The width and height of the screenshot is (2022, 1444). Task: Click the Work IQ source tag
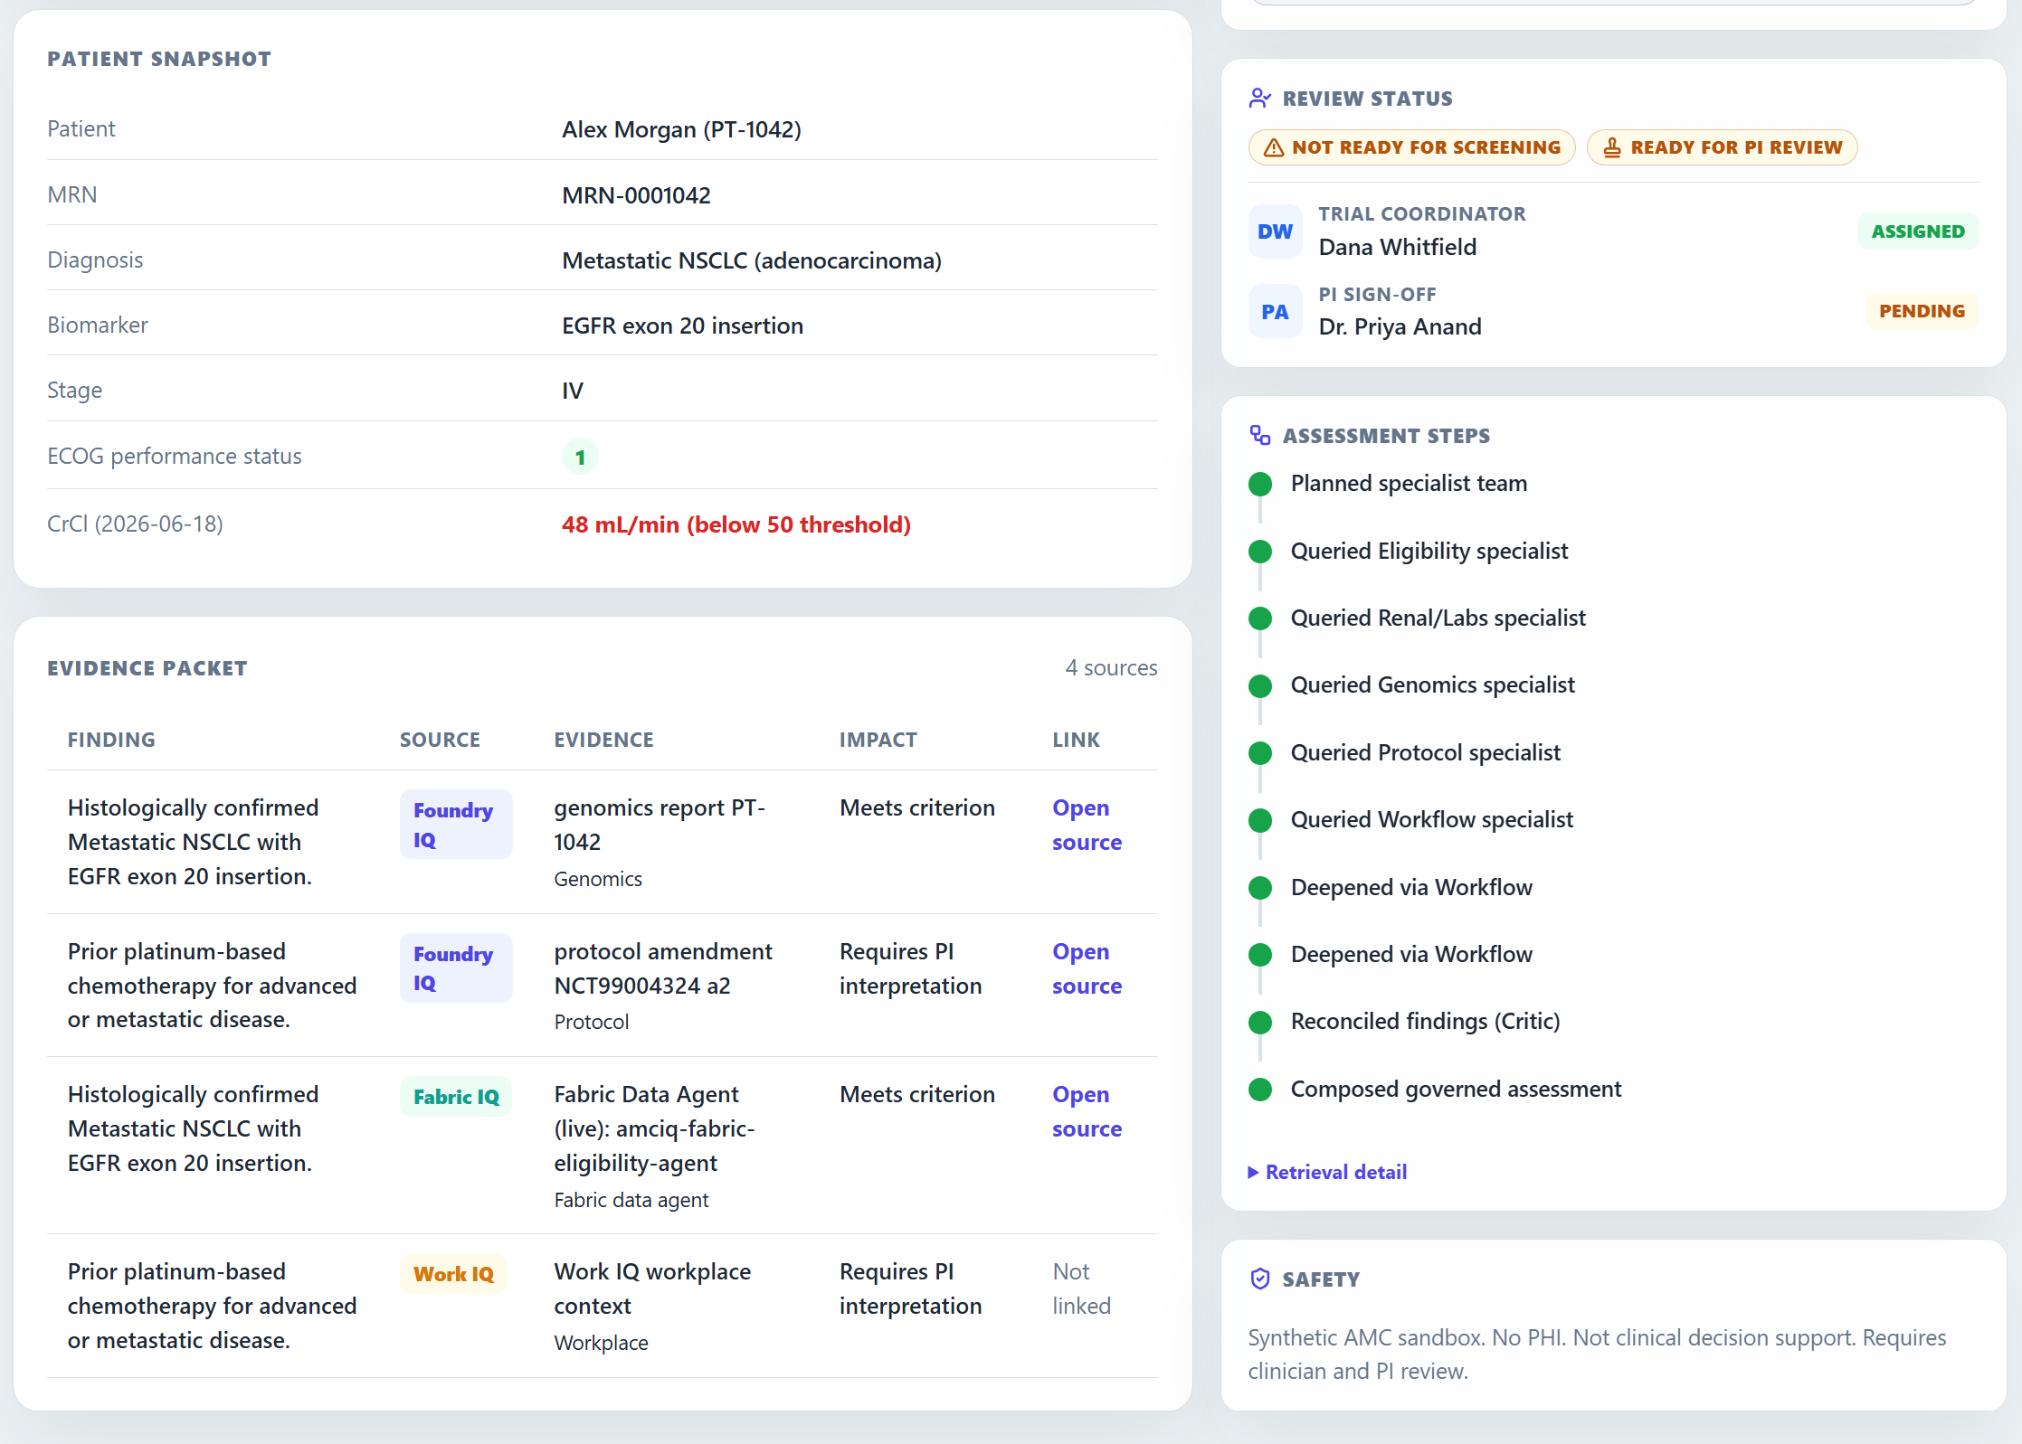pyautogui.click(x=453, y=1274)
